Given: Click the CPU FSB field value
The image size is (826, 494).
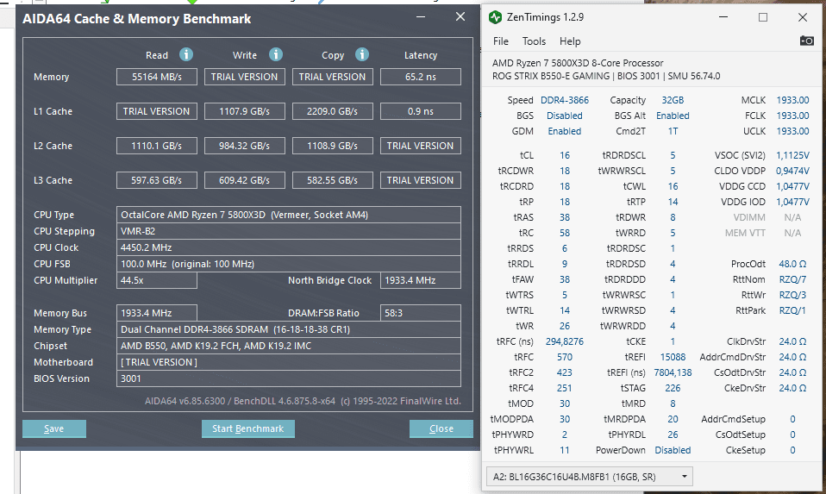Looking at the screenshot, I should point(289,264).
